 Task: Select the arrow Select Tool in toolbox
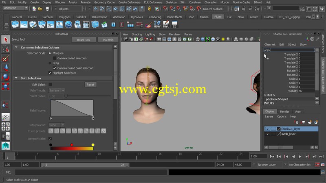pyautogui.click(x=6, y=39)
